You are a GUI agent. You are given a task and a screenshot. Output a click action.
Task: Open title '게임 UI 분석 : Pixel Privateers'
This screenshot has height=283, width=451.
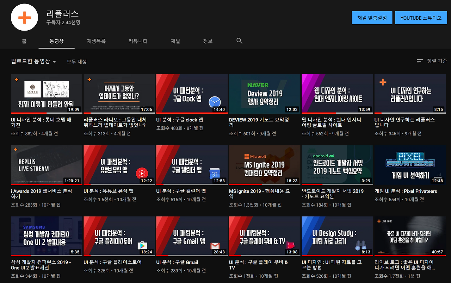point(406,191)
